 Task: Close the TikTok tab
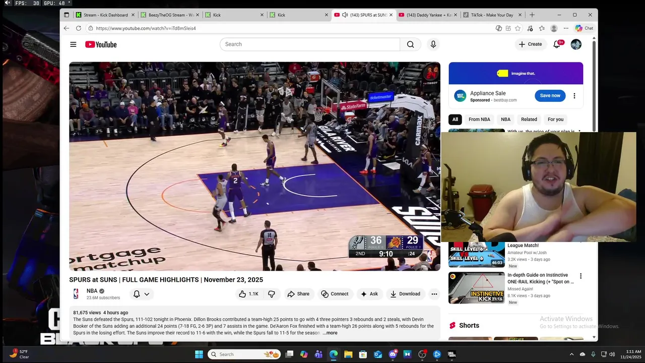(x=520, y=15)
